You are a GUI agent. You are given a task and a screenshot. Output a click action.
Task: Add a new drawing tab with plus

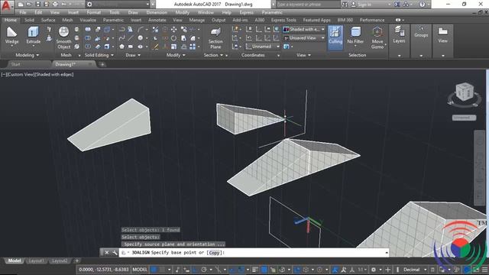point(102,64)
